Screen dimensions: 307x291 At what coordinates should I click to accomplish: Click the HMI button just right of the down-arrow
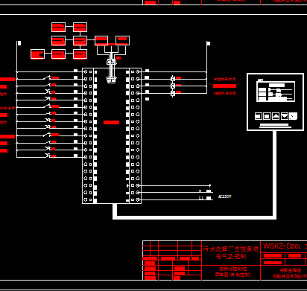(x=294, y=116)
